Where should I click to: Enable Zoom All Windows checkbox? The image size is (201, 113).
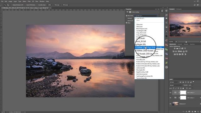(25, 5)
